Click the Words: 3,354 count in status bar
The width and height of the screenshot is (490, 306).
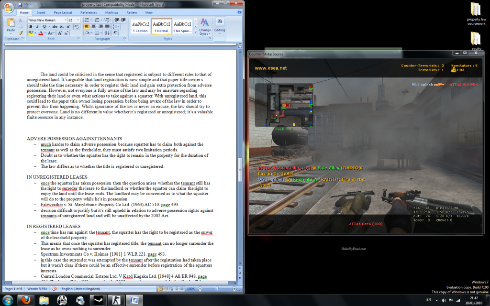point(37,289)
